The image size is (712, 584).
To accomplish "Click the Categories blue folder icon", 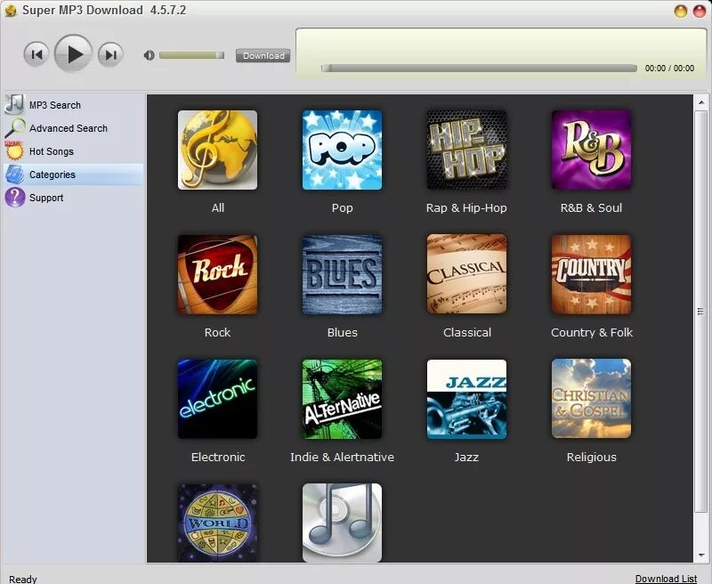I will (x=14, y=174).
